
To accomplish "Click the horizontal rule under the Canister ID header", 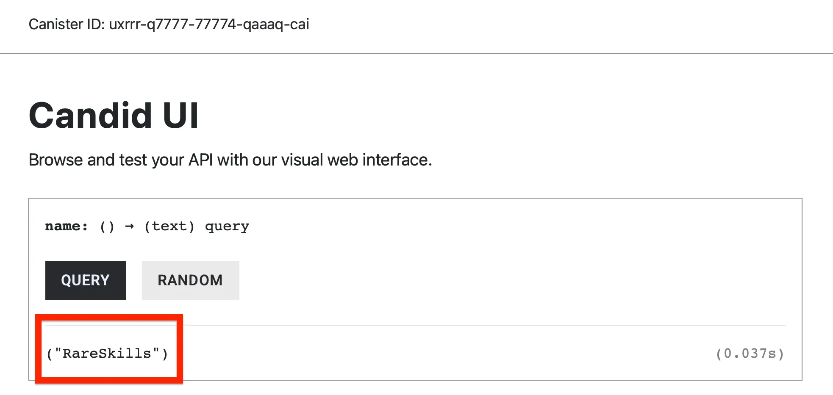I will click(416, 54).
